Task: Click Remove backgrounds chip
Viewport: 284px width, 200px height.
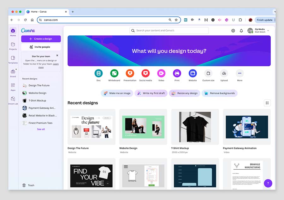Action: [x=220, y=93]
